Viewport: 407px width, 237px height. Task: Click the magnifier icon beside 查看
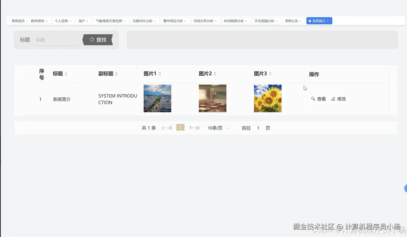coord(313,99)
